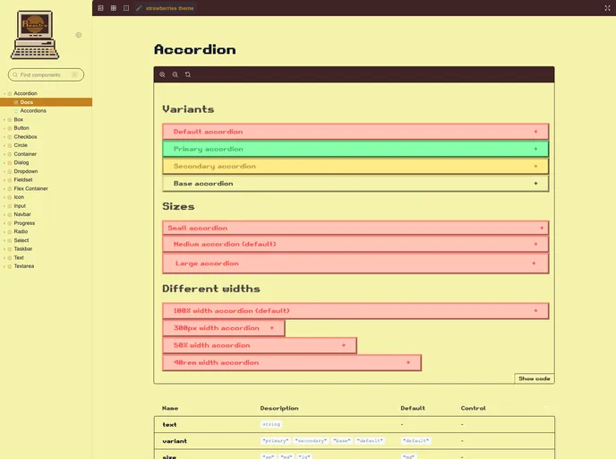This screenshot has width=616, height=459.
Task: Reset the canvas zoom
Action: click(x=188, y=74)
